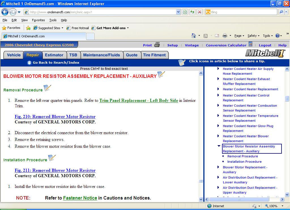Image resolution: width=290 pixels, height=210 pixels.
Task: Open the Favorites star button
Action: click(x=11, y=28)
